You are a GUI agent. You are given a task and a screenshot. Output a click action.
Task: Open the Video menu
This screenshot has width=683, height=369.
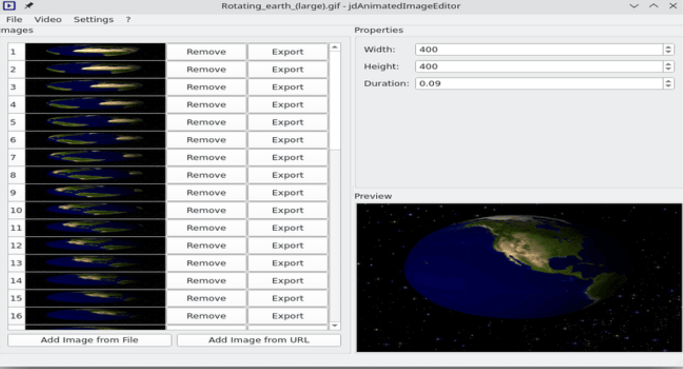(48, 19)
